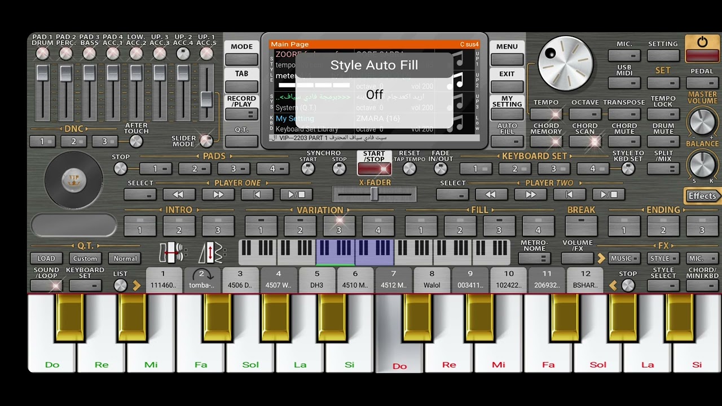Click the VIP crown disc
722x406 pixels.
point(74,180)
